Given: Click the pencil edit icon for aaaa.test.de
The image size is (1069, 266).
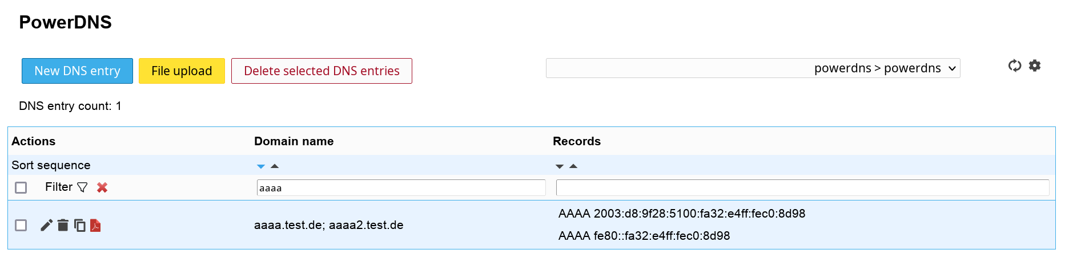Looking at the screenshot, I should [46, 226].
